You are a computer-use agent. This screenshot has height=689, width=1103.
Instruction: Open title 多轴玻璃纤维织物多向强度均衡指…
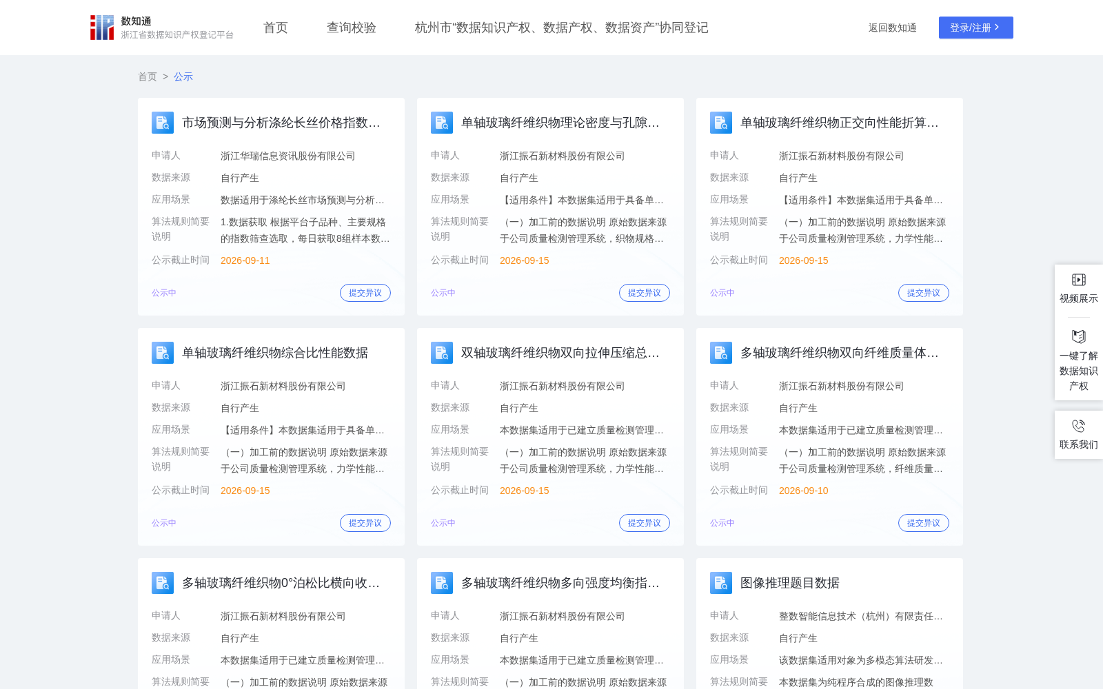point(560,583)
